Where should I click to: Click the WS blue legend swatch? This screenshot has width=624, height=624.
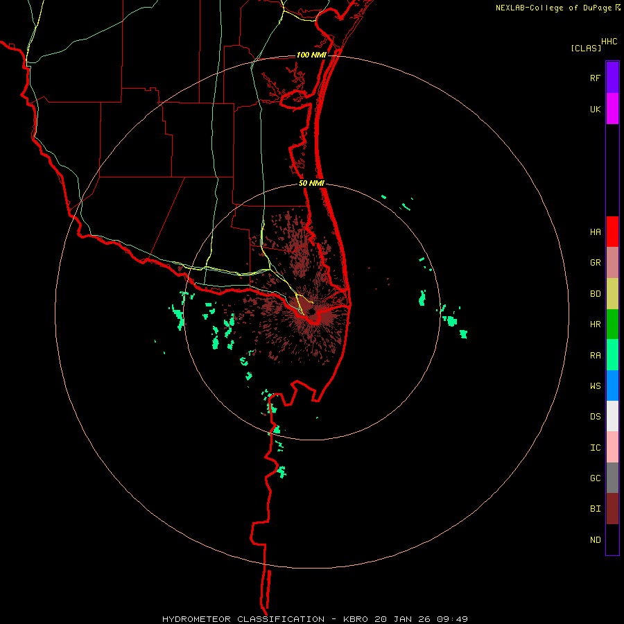tap(612, 385)
